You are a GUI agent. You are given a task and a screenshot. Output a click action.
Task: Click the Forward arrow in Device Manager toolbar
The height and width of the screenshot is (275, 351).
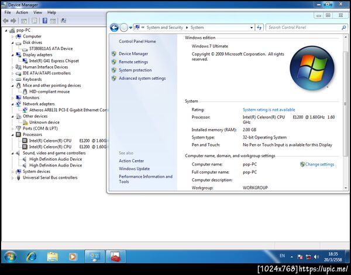[x=13, y=21]
